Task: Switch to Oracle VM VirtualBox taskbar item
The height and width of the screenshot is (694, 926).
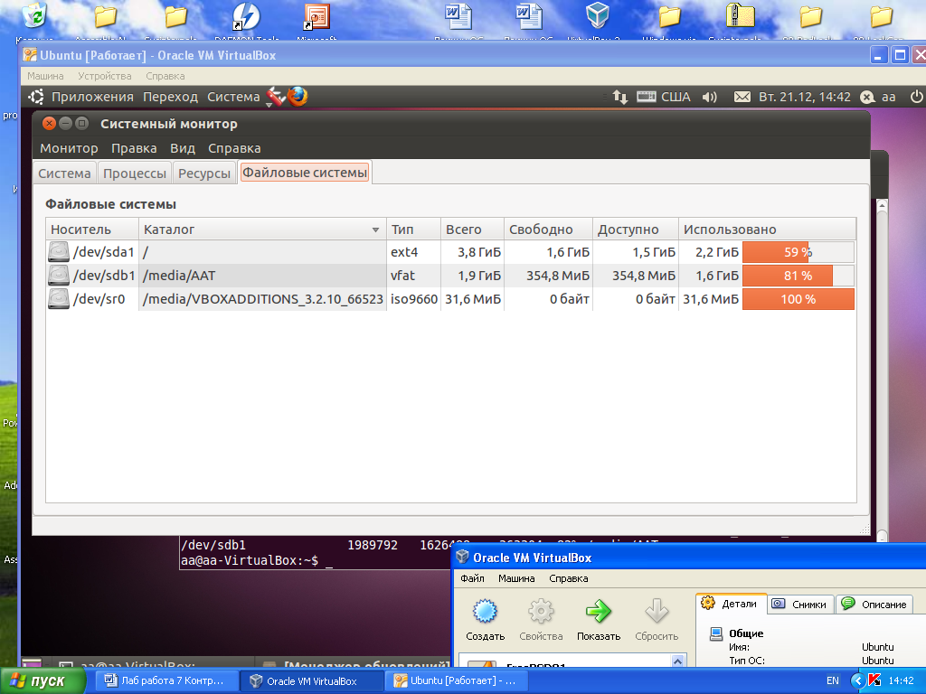Action: coord(311,681)
